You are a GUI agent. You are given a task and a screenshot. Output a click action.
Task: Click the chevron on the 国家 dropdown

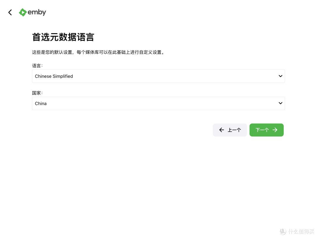click(x=280, y=103)
